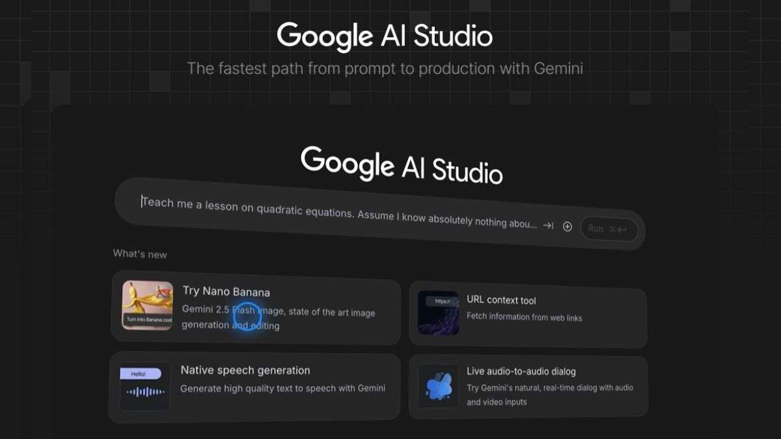Click the Tab autocomplete arrow icon in prompt bar

tap(549, 226)
